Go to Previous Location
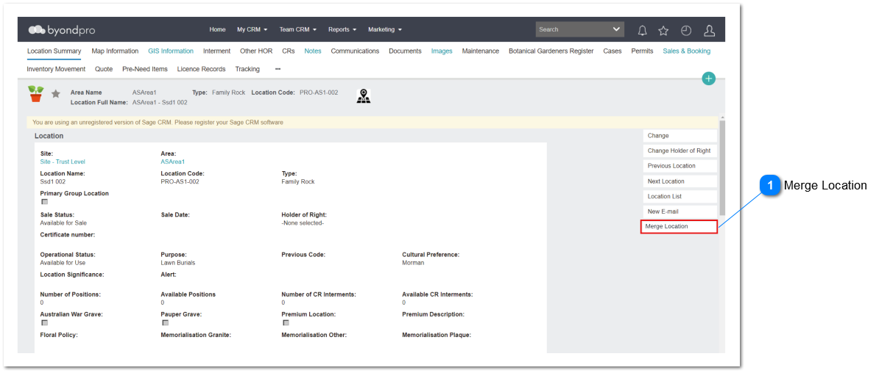The height and width of the screenshot is (373, 879). 680,166
